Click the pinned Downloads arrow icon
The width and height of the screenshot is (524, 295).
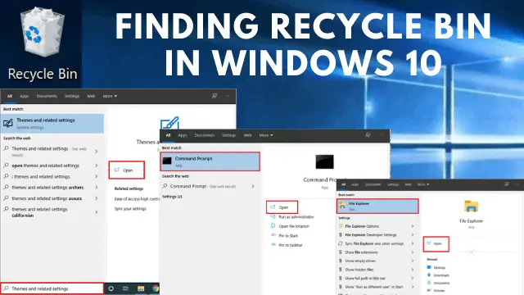(x=429, y=275)
